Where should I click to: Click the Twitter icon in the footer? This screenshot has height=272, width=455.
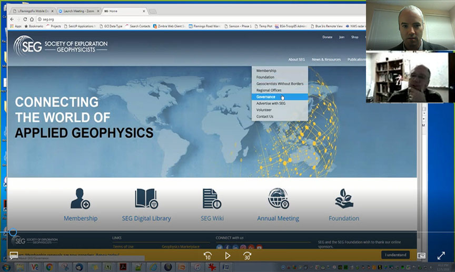click(x=220, y=247)
